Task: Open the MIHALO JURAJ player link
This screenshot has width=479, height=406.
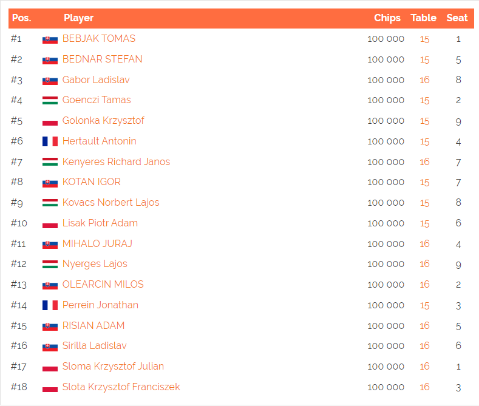Action: (97, 243)
